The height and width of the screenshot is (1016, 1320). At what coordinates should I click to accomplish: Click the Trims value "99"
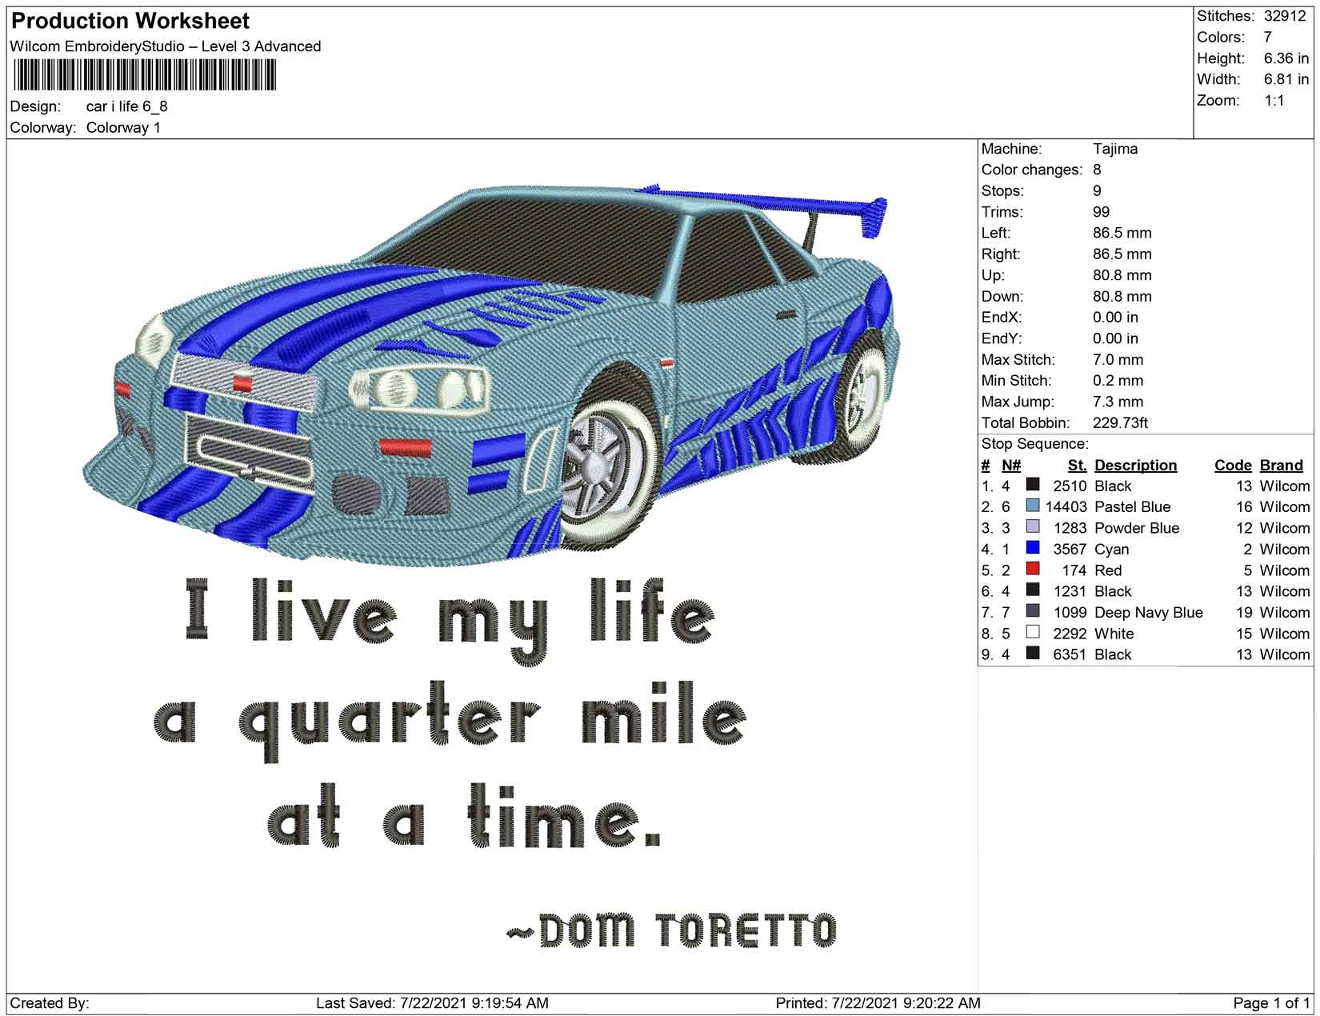(1102, 212)
